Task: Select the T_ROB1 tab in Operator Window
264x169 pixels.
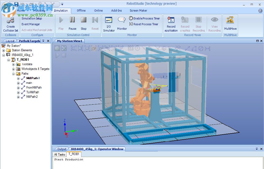Action: (x=74, y=154)
